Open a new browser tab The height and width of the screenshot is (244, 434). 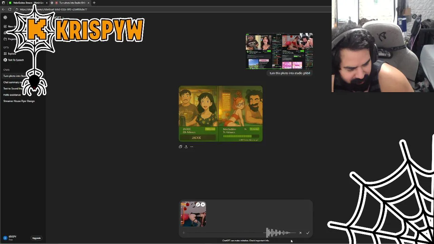click(x=94, y=3)
